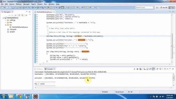
Task: Collapse the src folder
Action: [5, 25]
